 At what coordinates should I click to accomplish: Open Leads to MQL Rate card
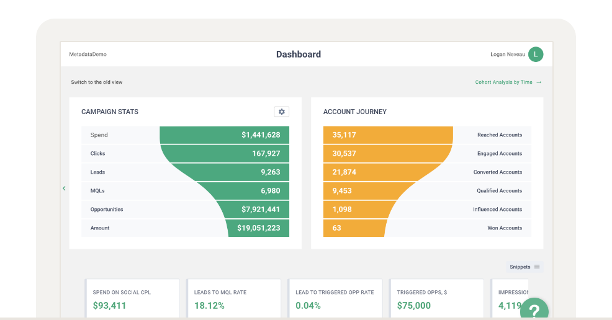click(234, 298)
